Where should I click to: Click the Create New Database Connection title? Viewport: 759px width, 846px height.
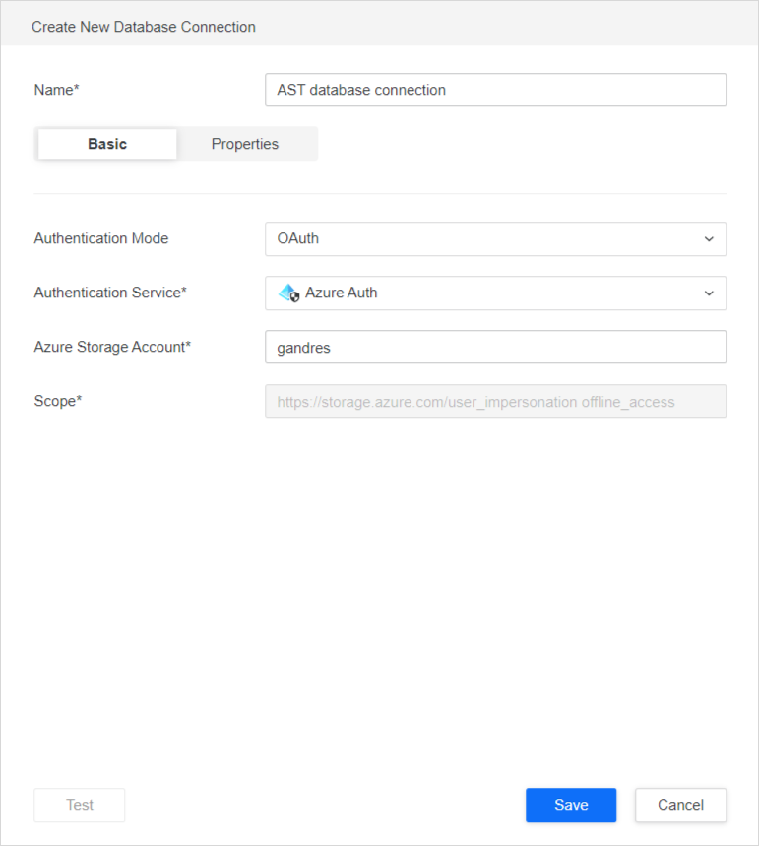point(144,27)
